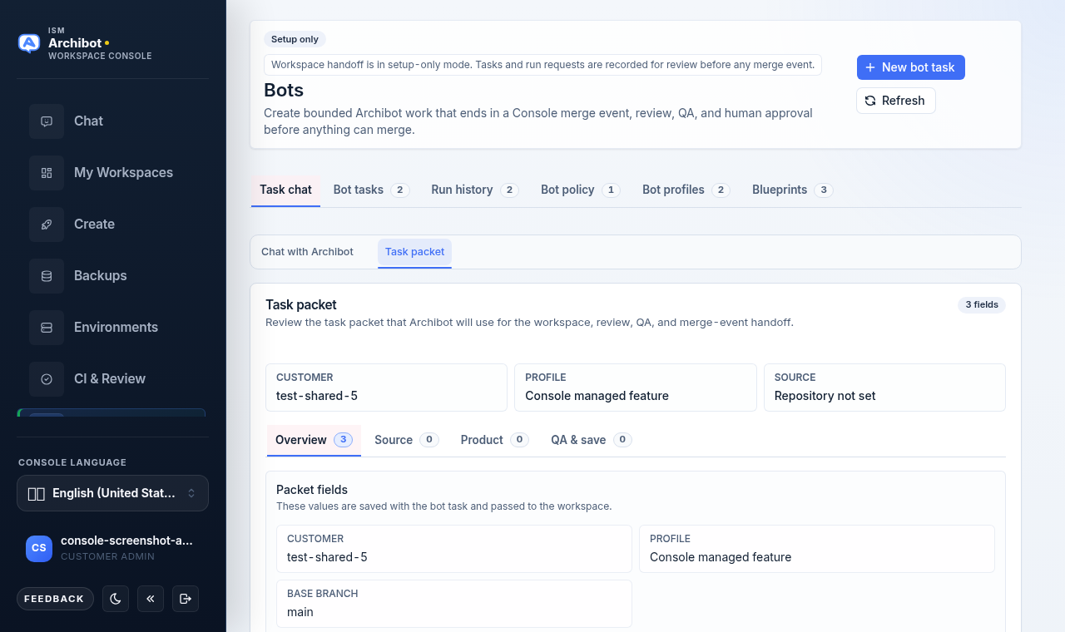Click the Task packet panel heading
Image resolution: width=1065 pixels, height=632 pixels.
pyautogui.click(x=301, y=305)
